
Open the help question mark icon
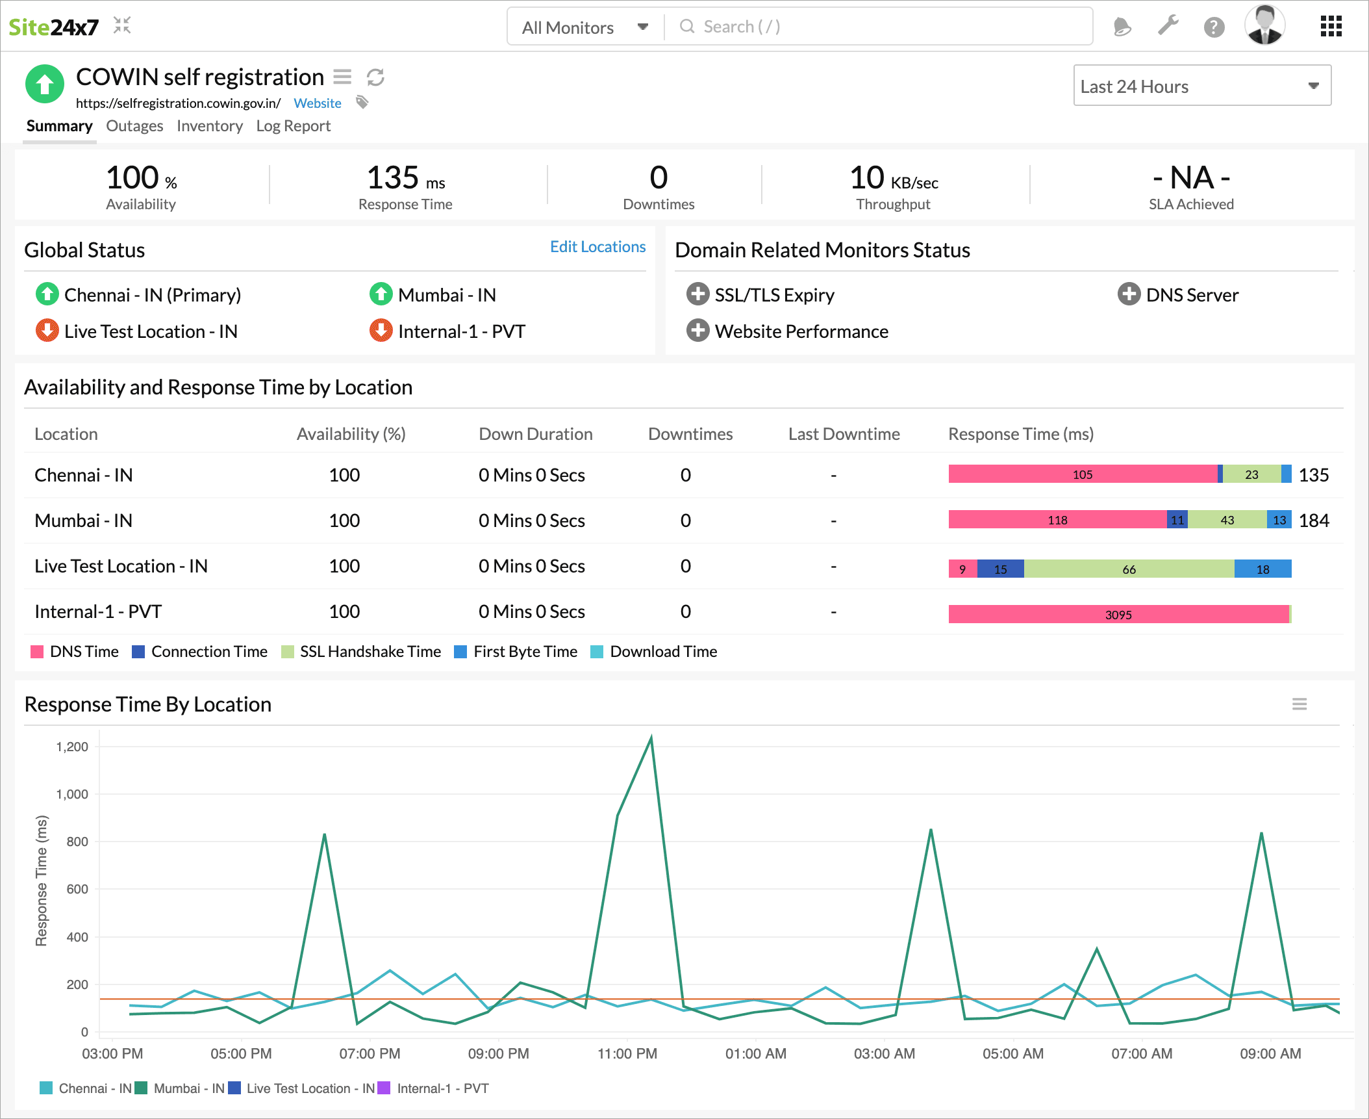(1213, 27)
